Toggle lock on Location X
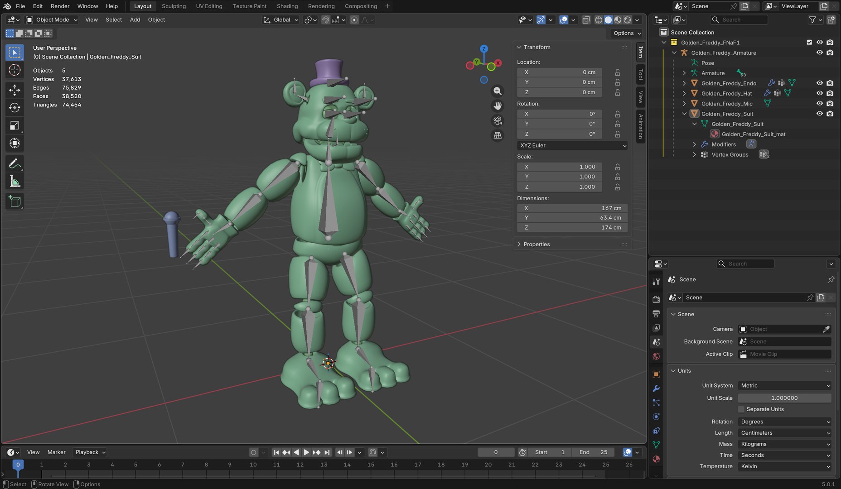 [618, 72]
